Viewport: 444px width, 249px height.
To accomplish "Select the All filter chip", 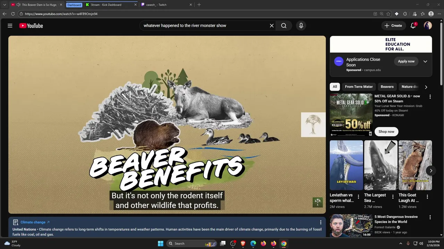I will click(x=335, y=87).
